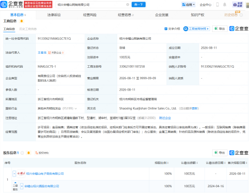Expand the second-level shareholder row toggle
Screen dimensions: 249x193
pyautogui.click(x=22, y=186)
